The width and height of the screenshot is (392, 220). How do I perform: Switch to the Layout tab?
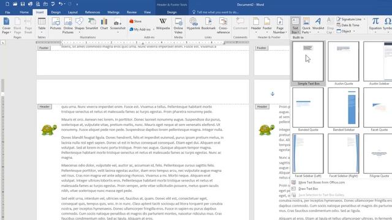tap(73, 12)
